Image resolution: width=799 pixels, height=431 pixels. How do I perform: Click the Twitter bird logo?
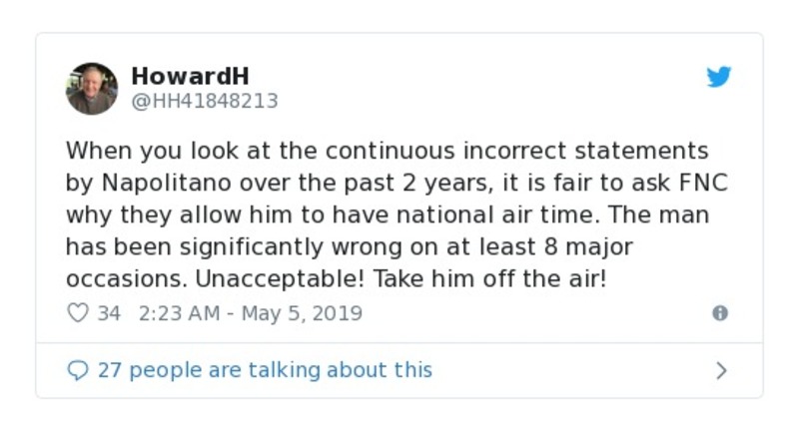[x=719, y=77]
